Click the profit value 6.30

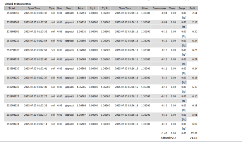[195, 32]
